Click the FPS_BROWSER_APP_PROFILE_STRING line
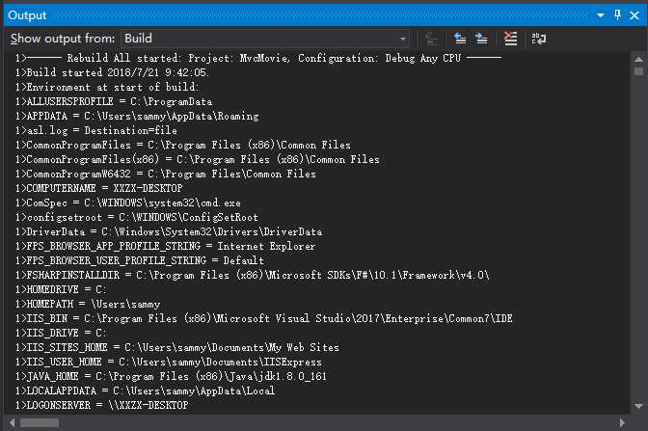Image resolution: width=648 pixels, height=431 pixels. pyautogui.click(x=165, y=246)
